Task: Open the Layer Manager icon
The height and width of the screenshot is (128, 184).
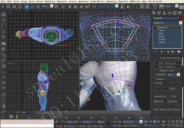Action: 135,7
